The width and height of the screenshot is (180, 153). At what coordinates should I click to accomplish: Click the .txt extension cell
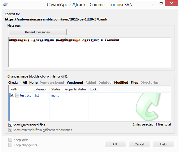pos(36,95)
